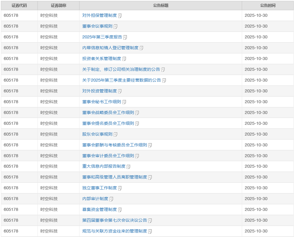Click the document icon beside 内幕信息知情人登记管理制度
The height and width of the screenshot is (237, 294).
pos(142,48)
